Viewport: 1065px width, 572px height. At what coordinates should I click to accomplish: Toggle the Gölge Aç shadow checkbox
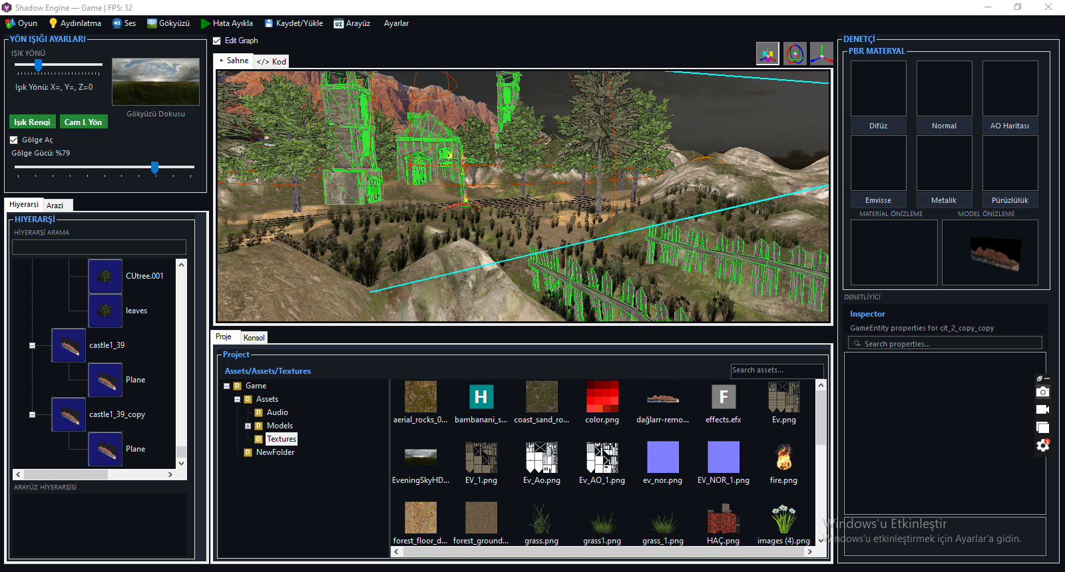(13, 140)
